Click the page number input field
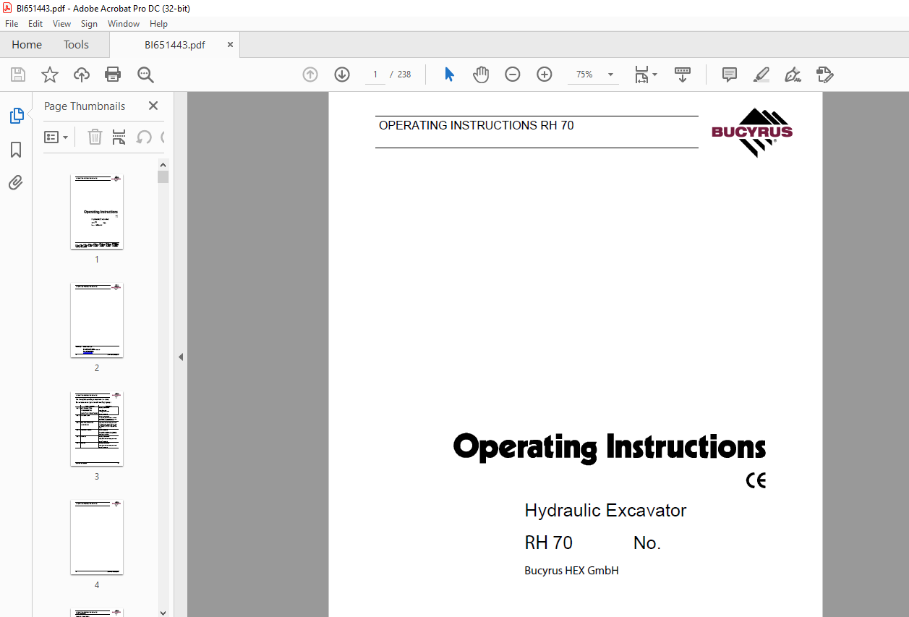The width and height of the screenshot is (909, 617). [x=375, y=75]
